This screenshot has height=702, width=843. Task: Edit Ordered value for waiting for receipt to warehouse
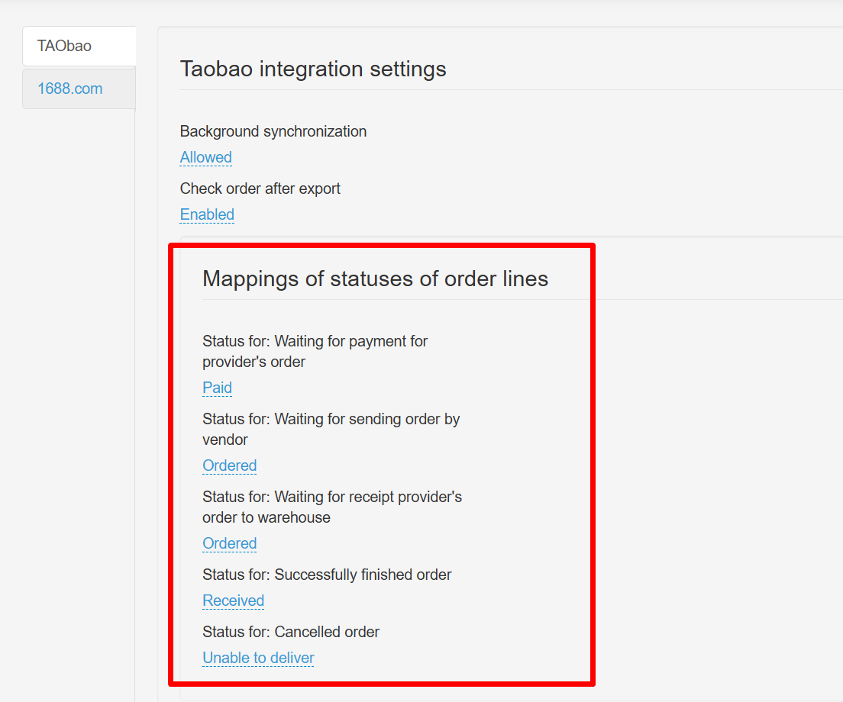click(x=229, y=543)
